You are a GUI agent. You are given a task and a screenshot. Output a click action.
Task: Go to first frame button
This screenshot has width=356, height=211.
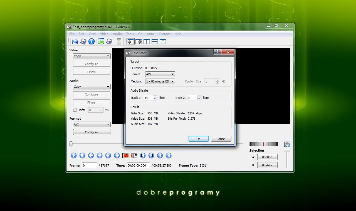pos(160,155)
